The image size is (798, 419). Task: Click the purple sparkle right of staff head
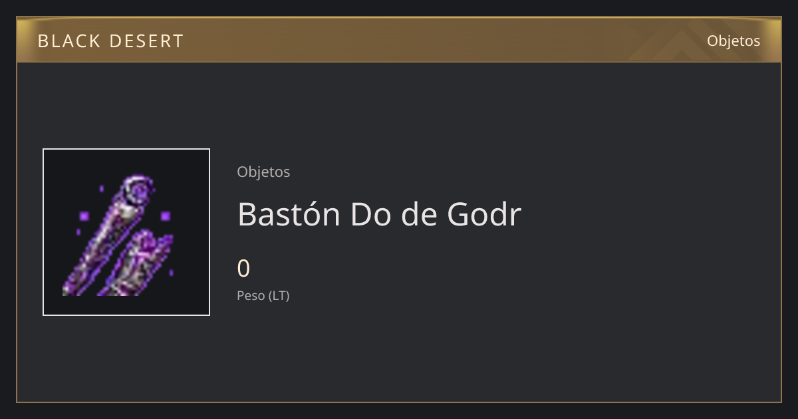165,216
